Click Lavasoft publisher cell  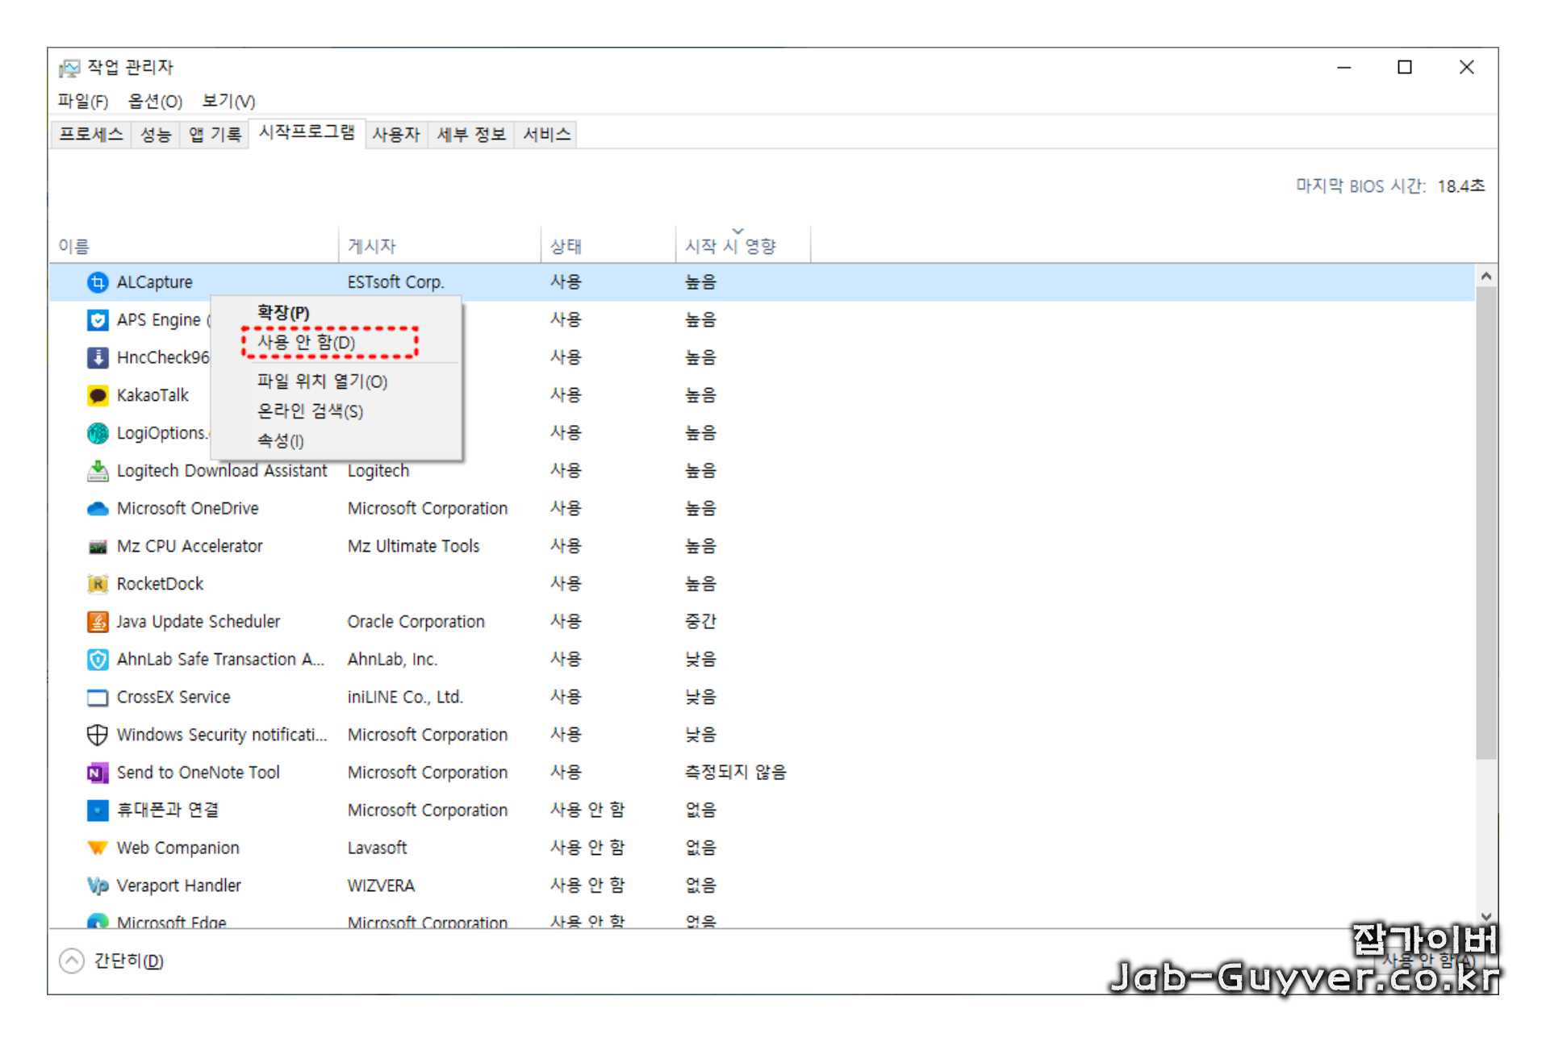click(x=377, y=848)
